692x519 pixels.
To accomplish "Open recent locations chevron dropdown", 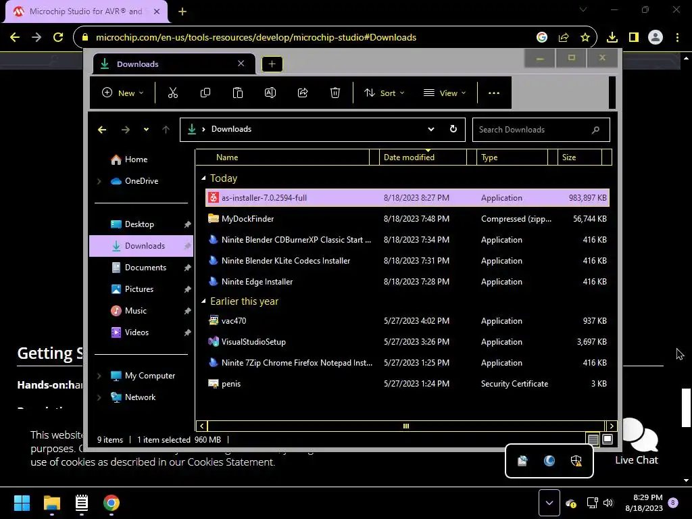I will click(146, 129).
